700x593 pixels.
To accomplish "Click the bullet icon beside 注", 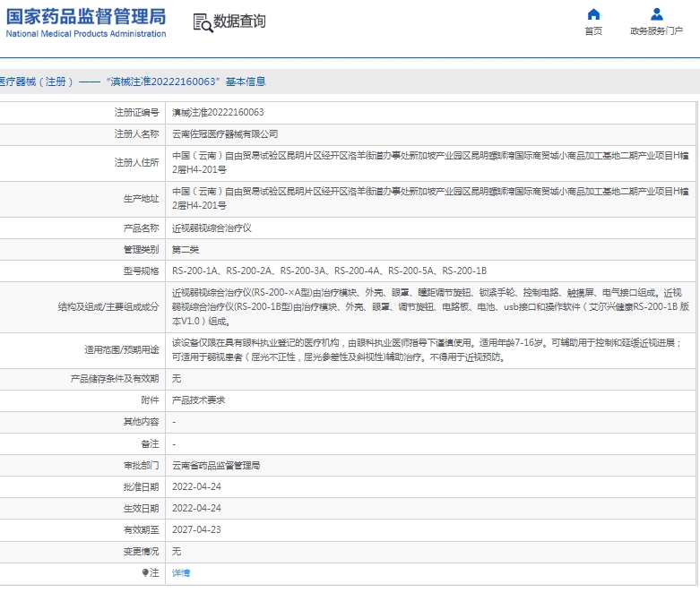I will pyautogui.click(x=145, y=572).
